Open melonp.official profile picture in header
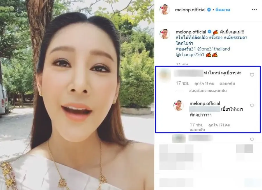This screenshot has width=262, height=190. click(164, 10)
